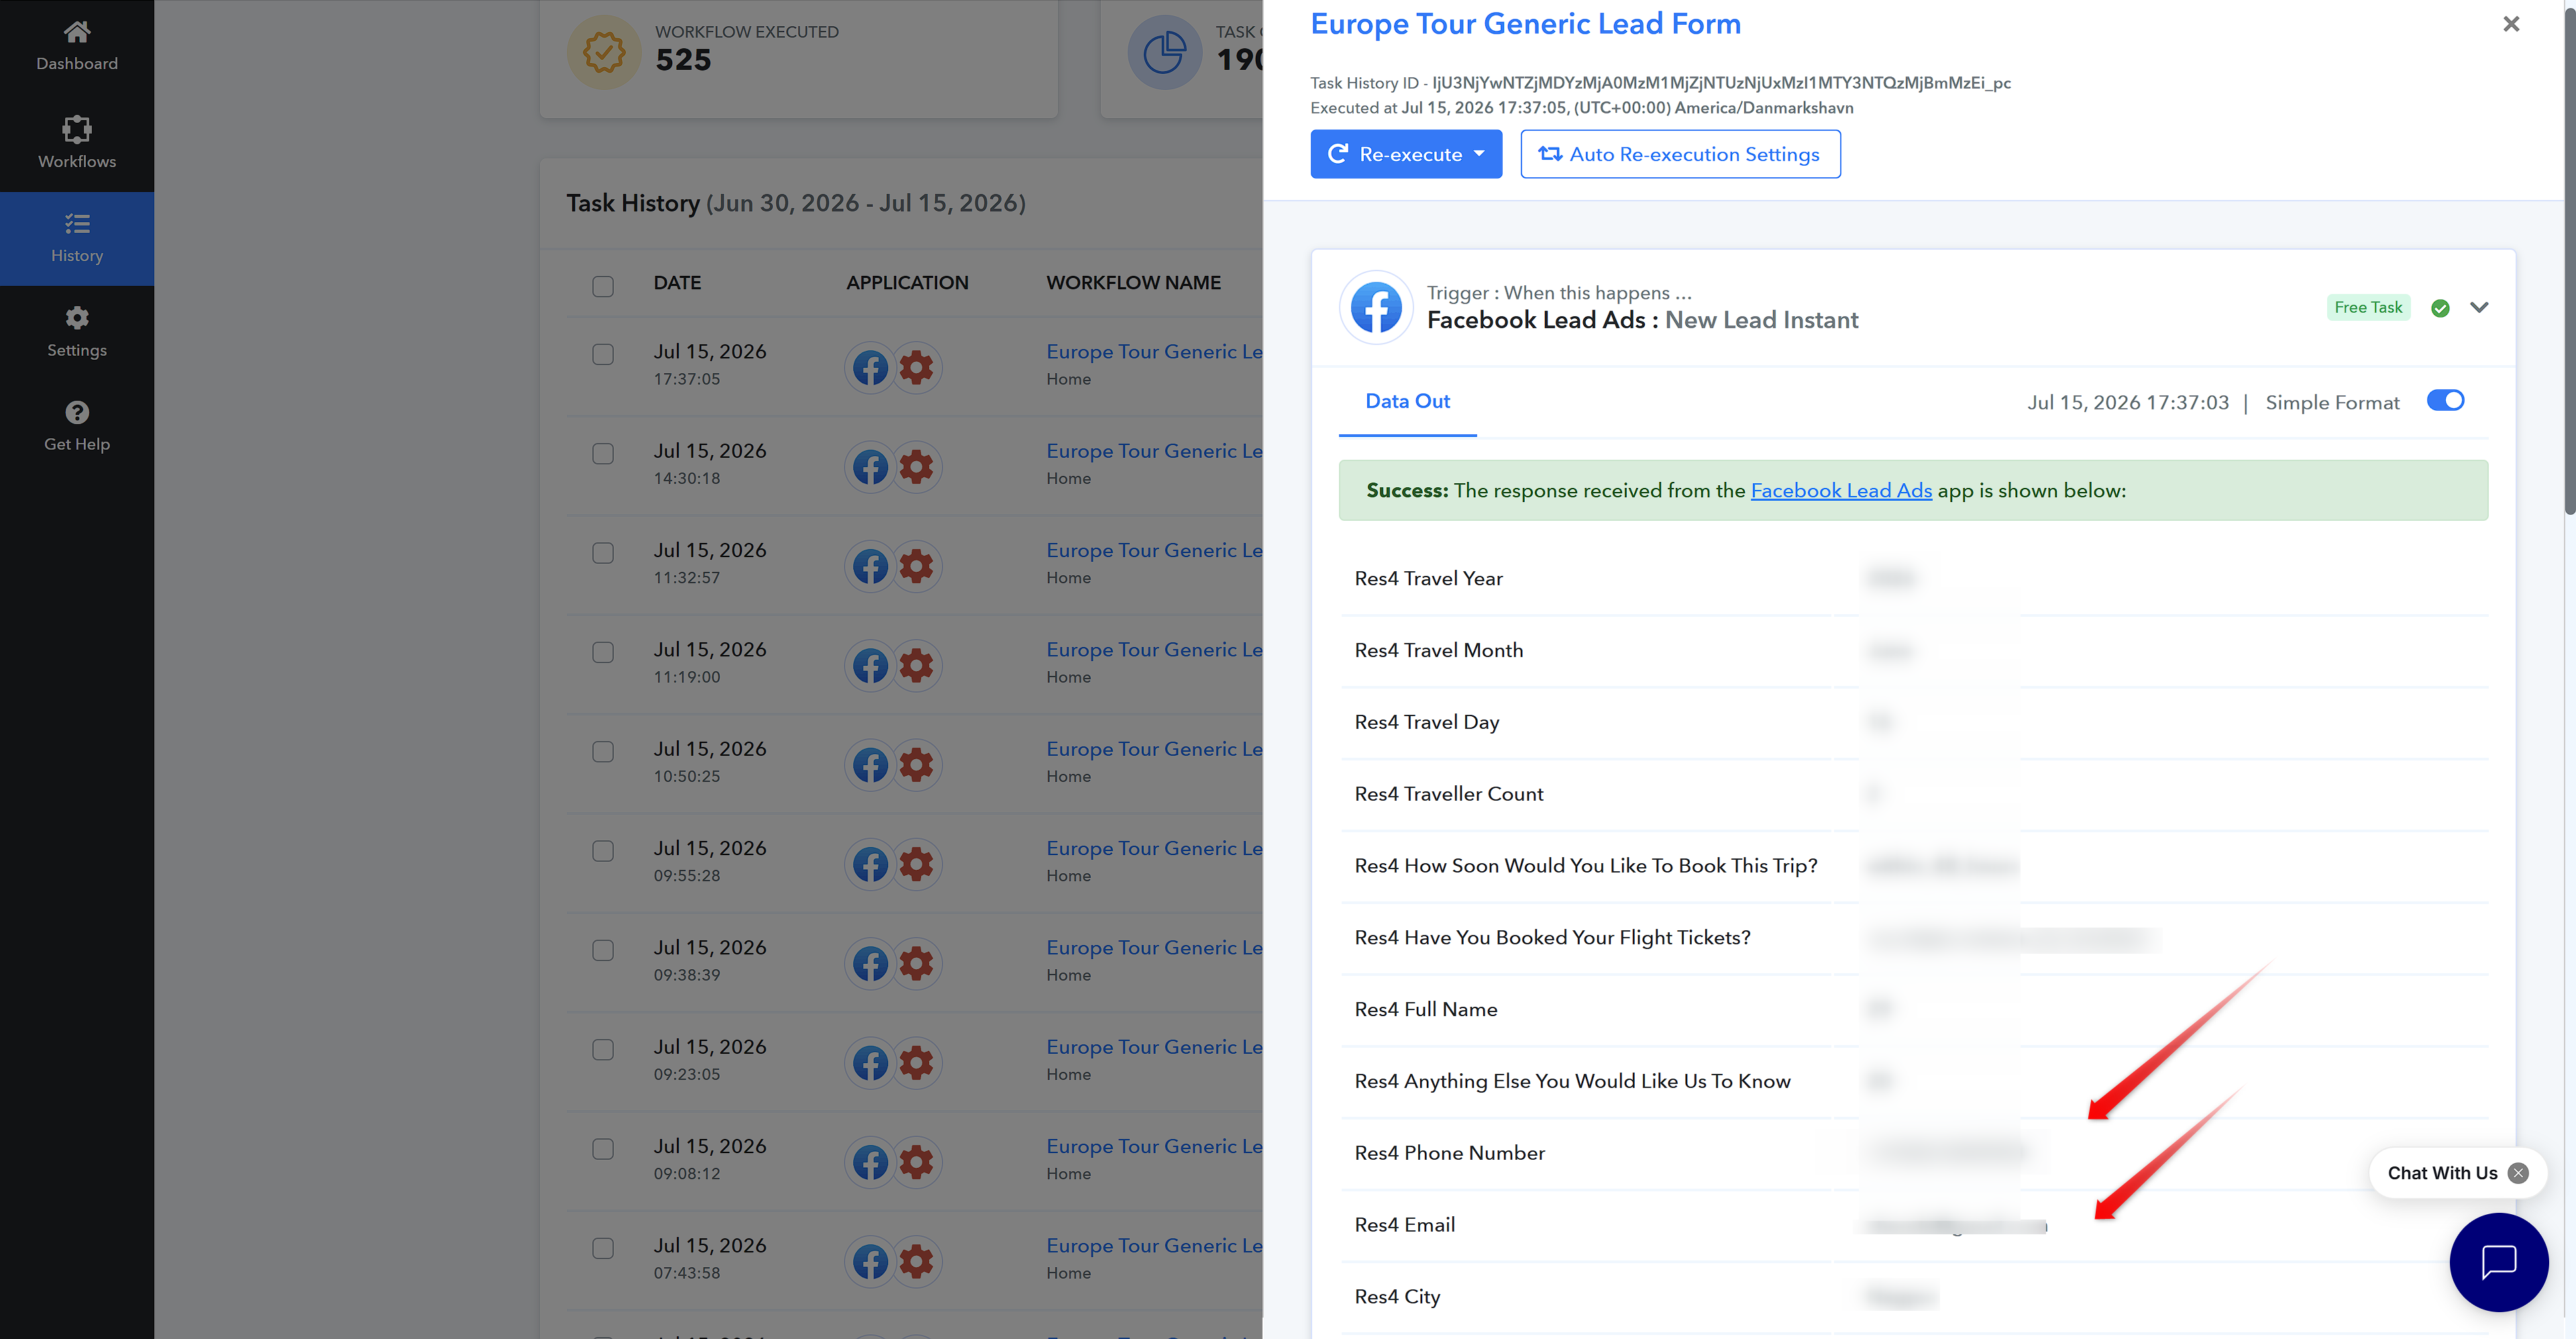Check the row for Jul 15 07:43:58
Viewport: 2576px width, 1339px height.
point(603,1247)
